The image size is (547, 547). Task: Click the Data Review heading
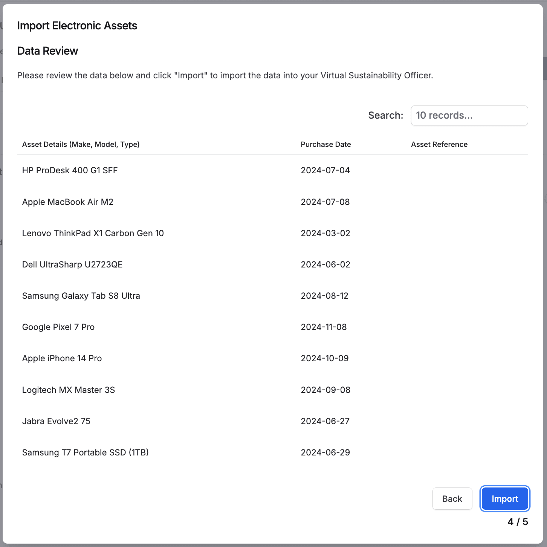coord(47,50)
